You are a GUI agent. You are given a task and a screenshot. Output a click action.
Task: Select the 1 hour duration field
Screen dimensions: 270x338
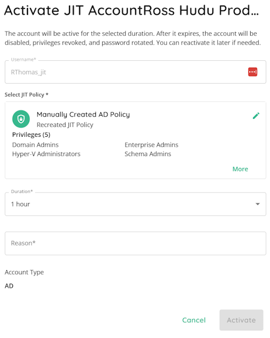pos(136,204)
